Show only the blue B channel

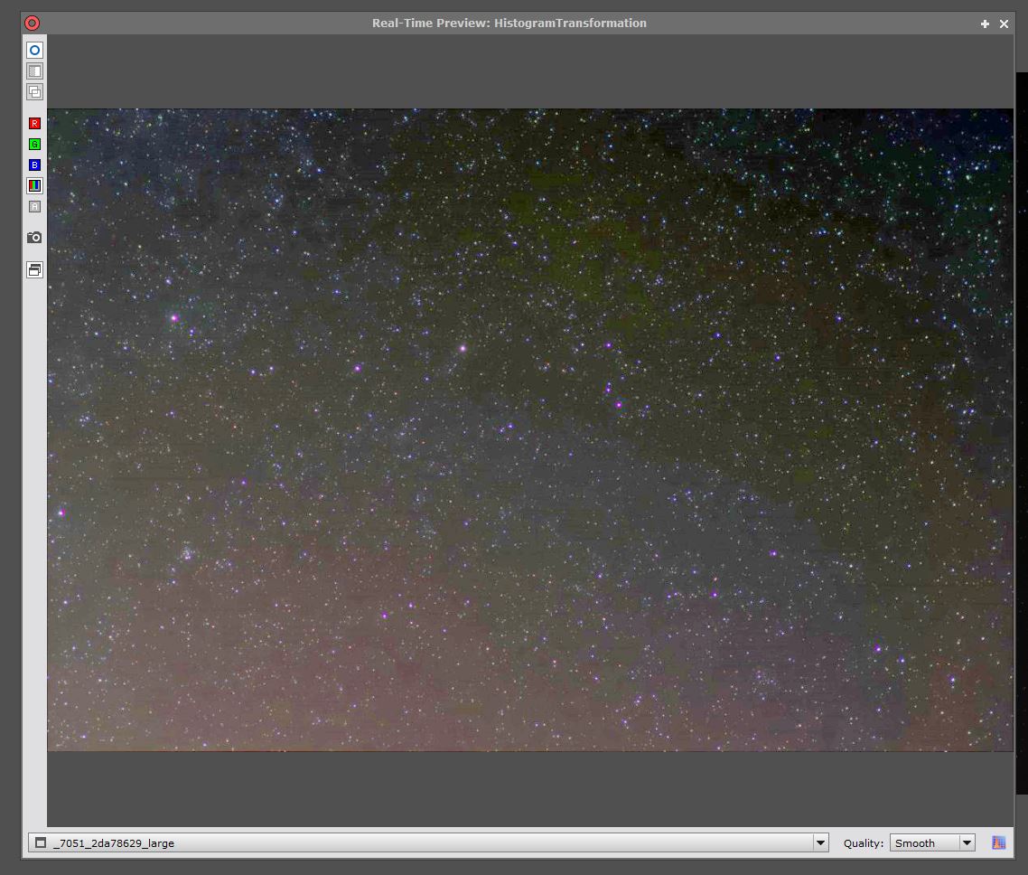tap(34, 165)
